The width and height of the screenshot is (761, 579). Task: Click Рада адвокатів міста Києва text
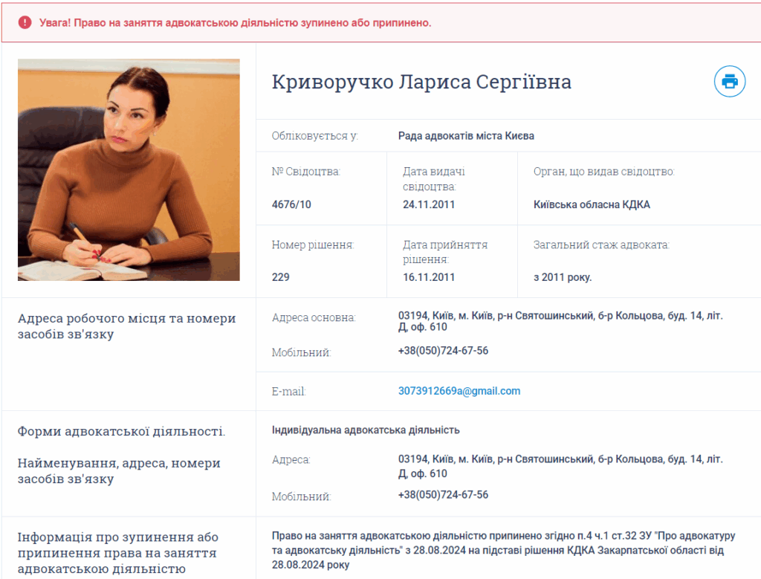click(466, 136)
